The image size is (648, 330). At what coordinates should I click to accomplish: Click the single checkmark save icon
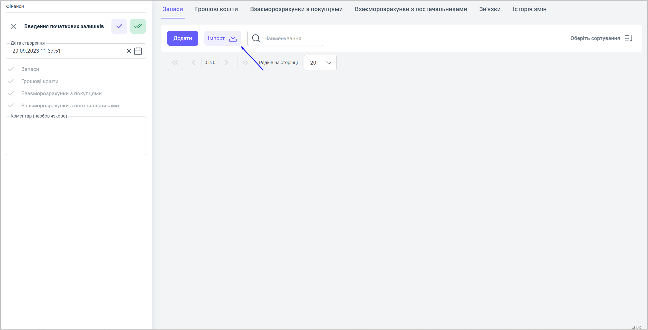[119, 26]
